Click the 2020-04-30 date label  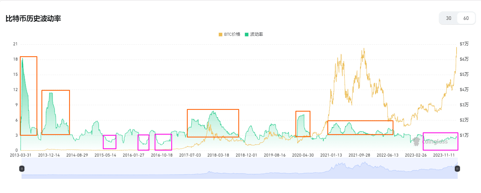(x=303, y=155)
